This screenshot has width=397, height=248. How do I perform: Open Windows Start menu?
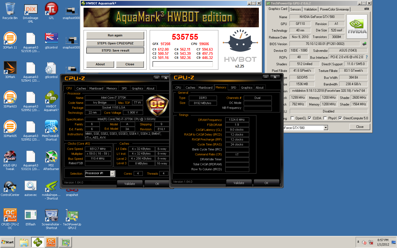8,242
